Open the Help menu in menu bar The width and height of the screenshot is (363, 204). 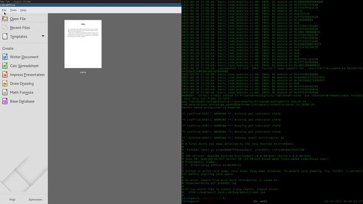(x=23, y=10)
